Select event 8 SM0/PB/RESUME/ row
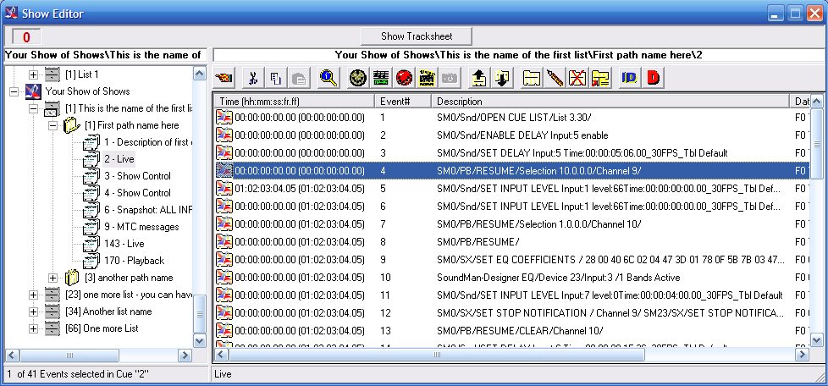The width and height of the screenshot is (828, 386). [511, 242]
